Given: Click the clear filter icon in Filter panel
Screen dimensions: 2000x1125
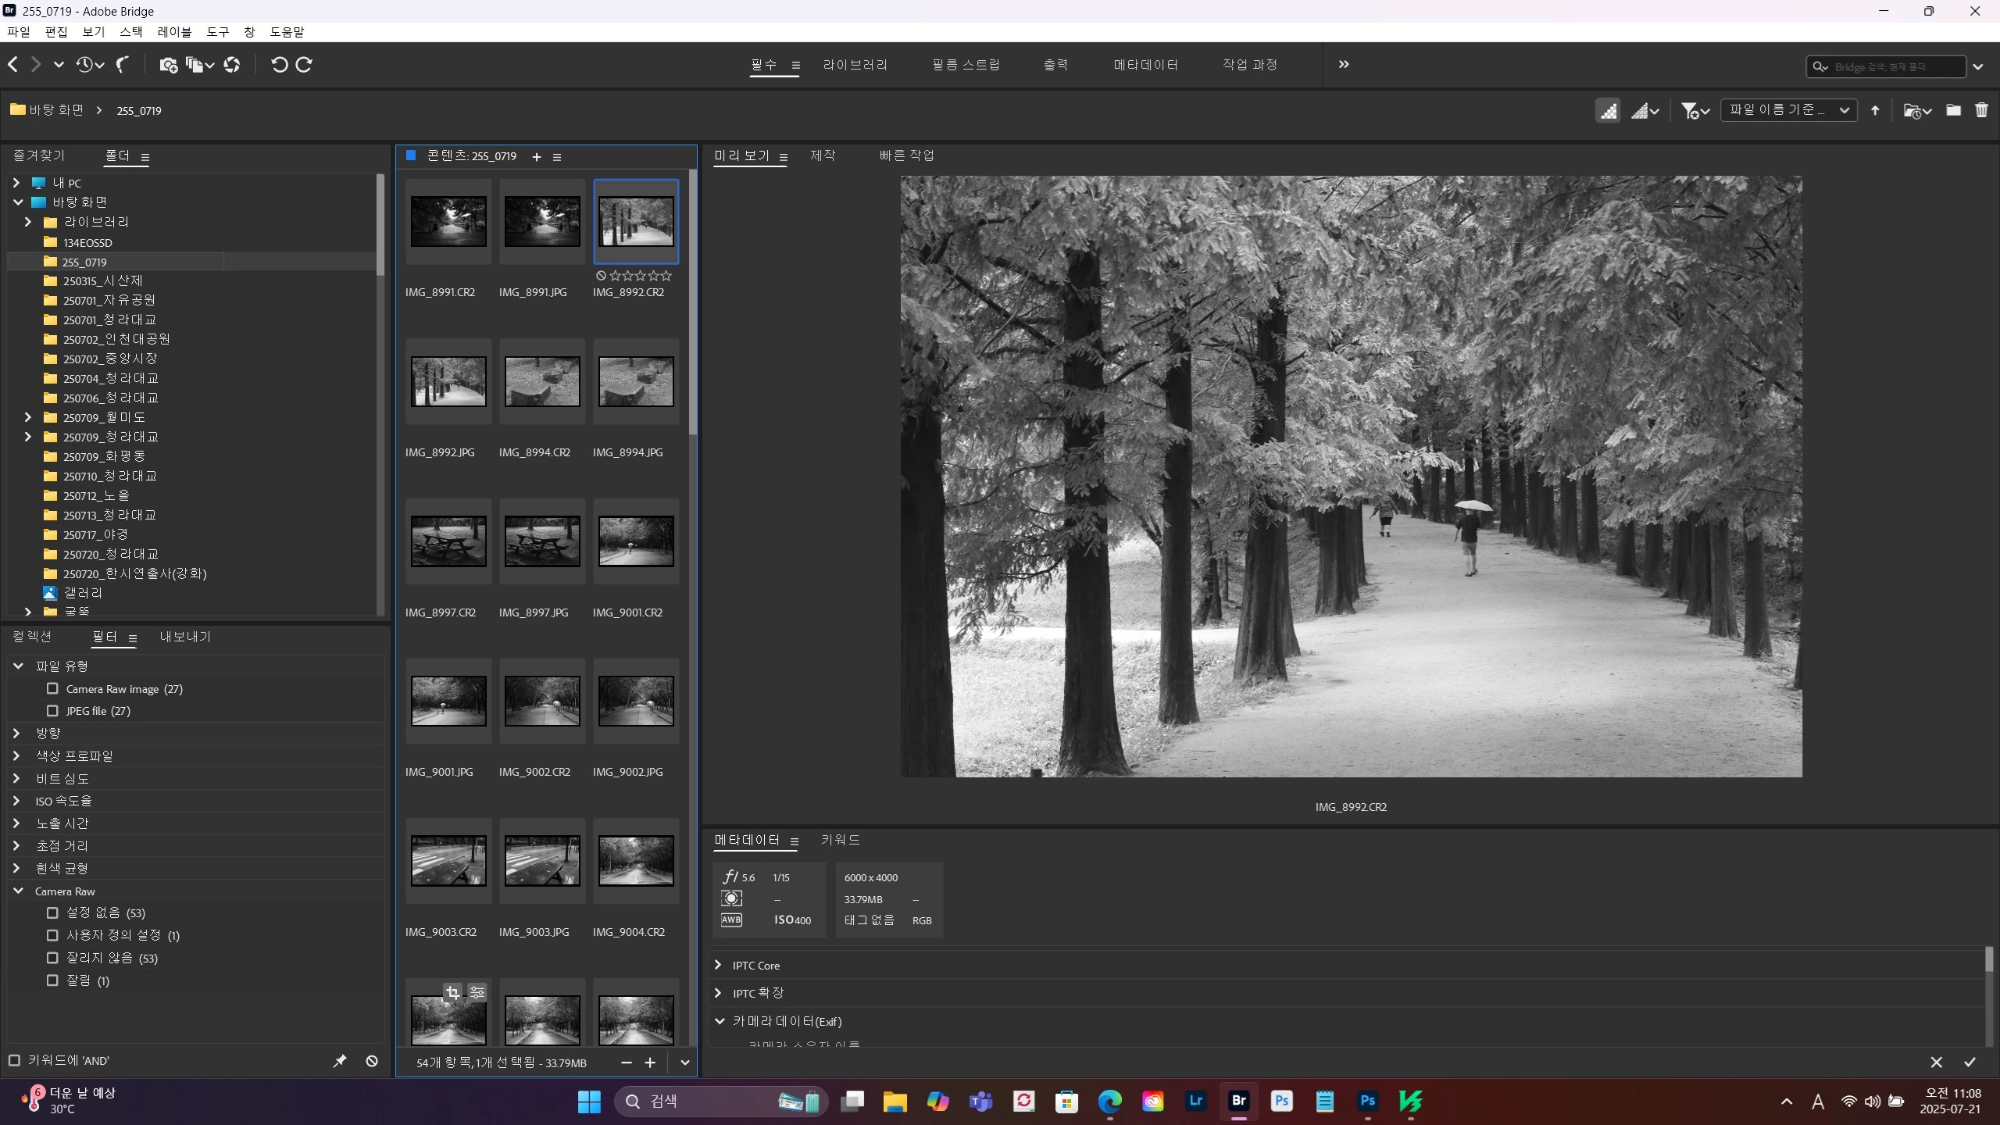Looking at the screenshot, I should pos(372,1061).
